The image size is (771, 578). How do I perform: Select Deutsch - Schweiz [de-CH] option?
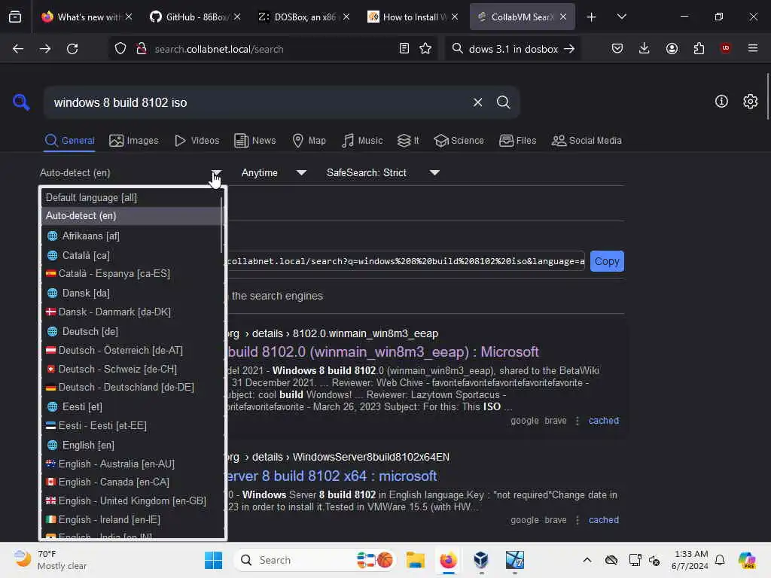[132, 369]
